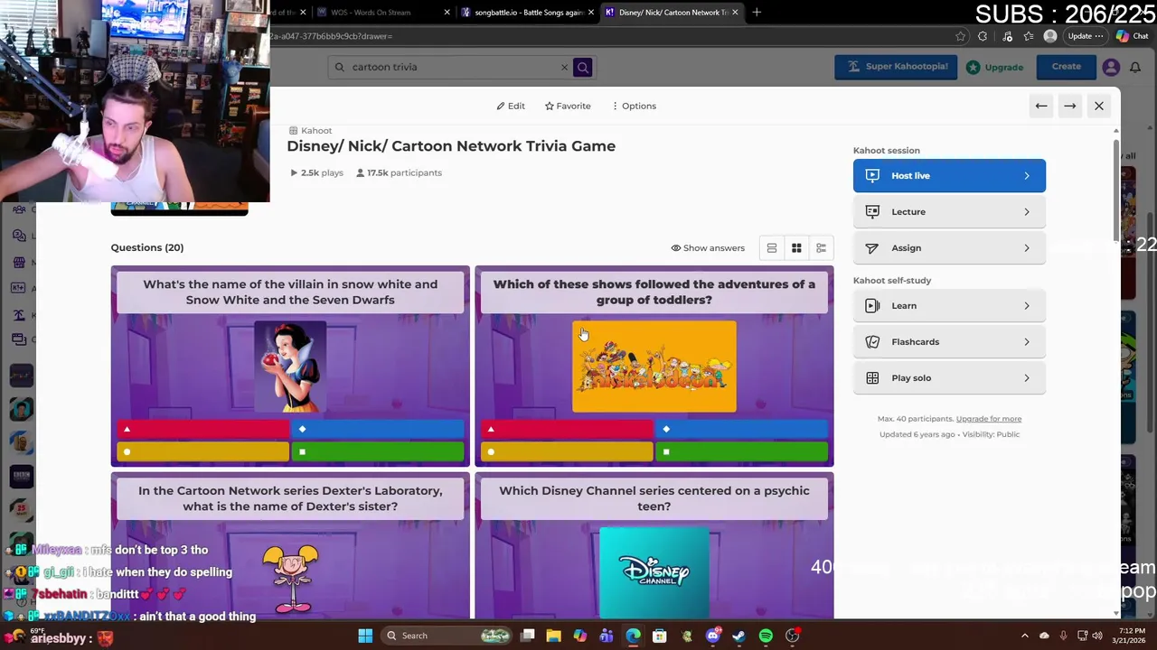Start Host live session

coord(949,175)
